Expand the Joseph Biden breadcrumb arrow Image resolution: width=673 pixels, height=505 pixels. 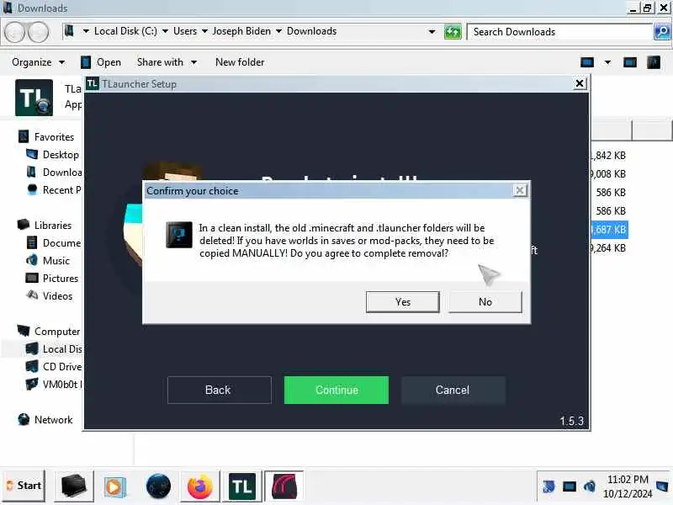[x=279, y=31]
